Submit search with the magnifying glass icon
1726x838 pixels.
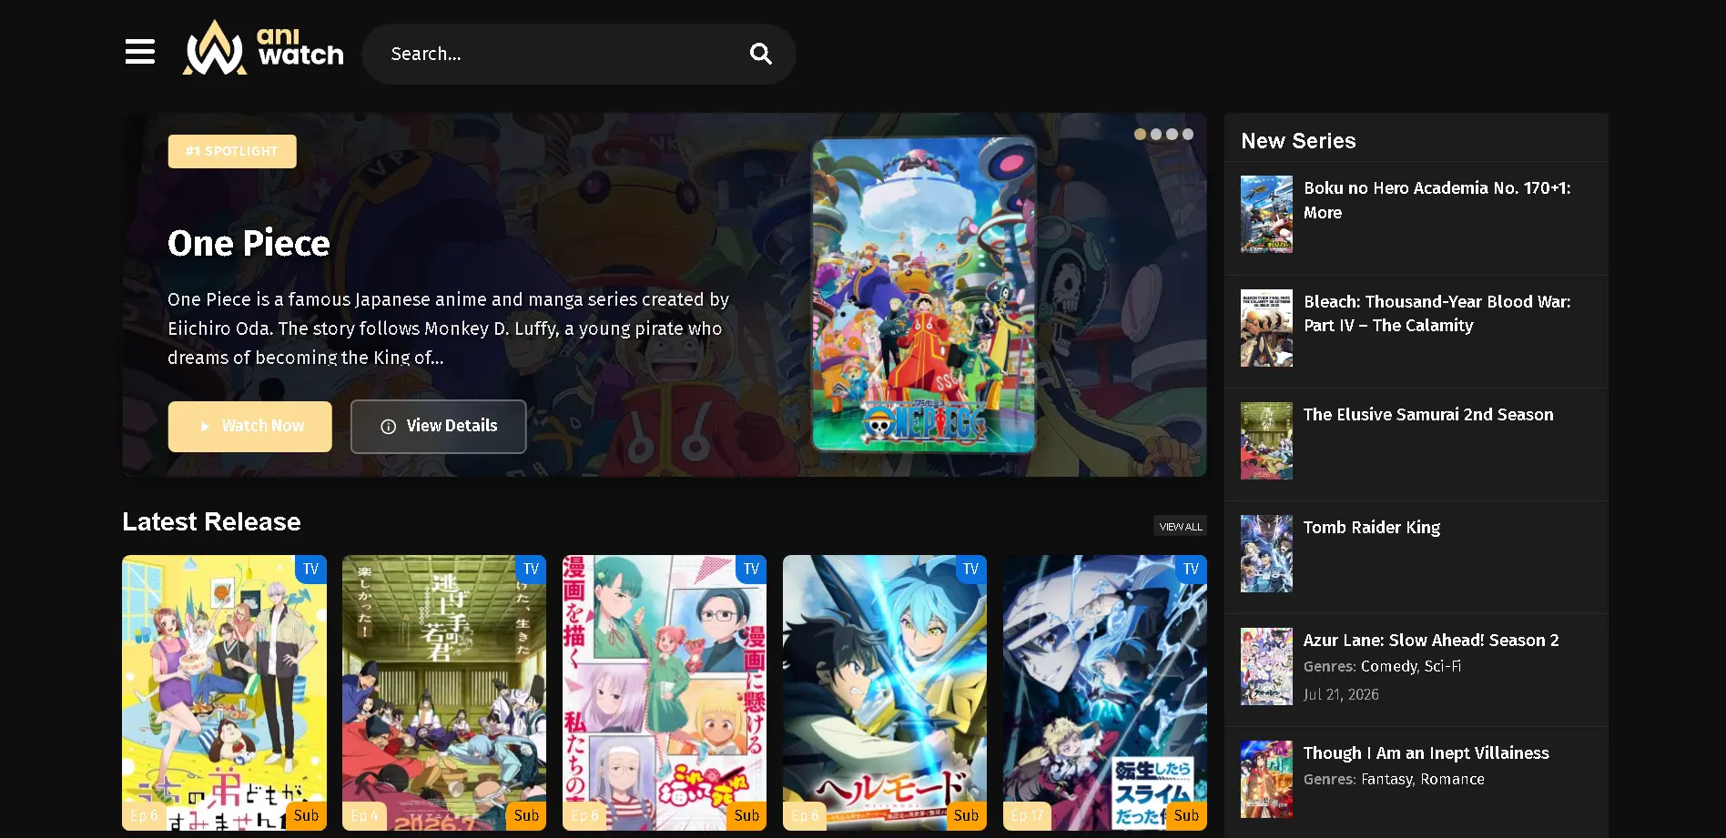760,54
